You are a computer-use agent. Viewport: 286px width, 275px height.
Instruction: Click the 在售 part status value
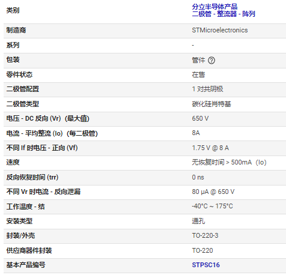click(x=198, y=74)
